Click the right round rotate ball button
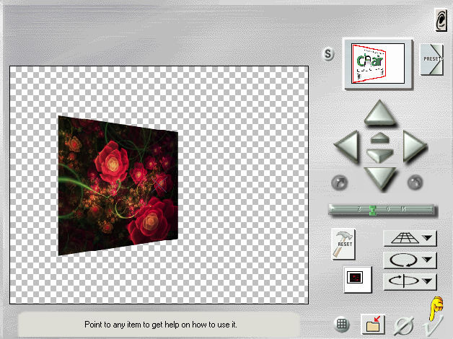Image resolution: width=453 pixels, height=339 pixels. 415,182
